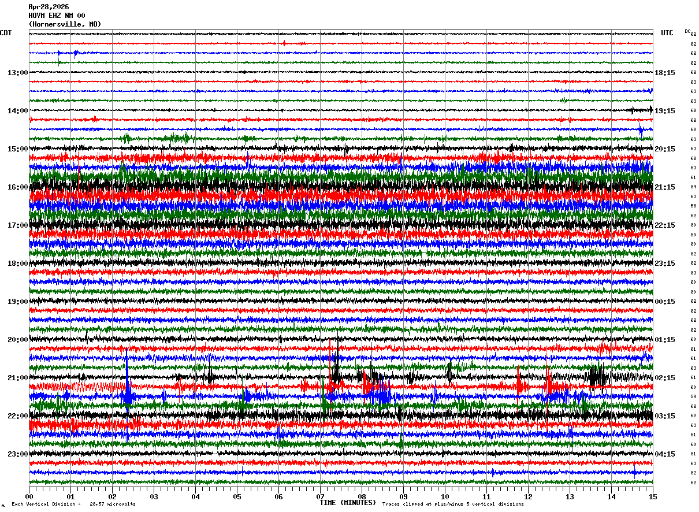Screen dimensions: 699x512
Task: Click the DC value 58 in offset column
Action: 693,206
